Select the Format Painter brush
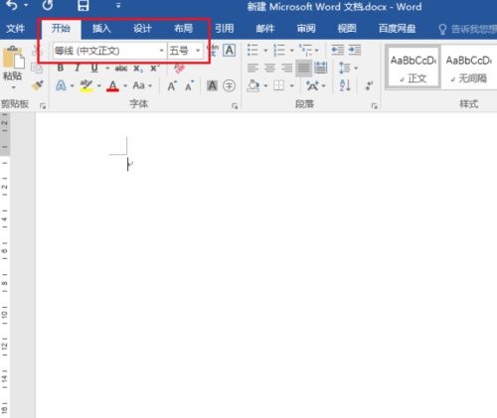The height and width of the screenshot is (418, 497). pyautogui.click(x=38, y=85)
